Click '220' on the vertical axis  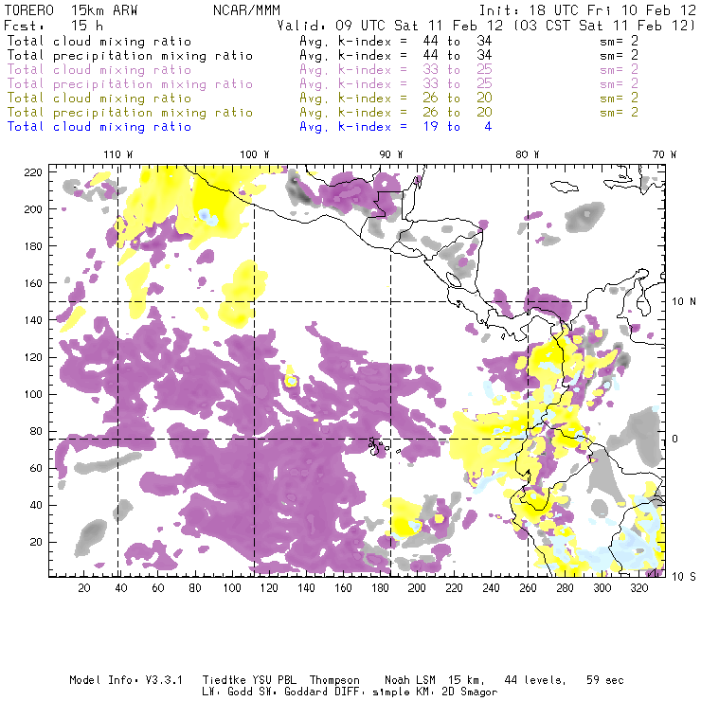33,172
